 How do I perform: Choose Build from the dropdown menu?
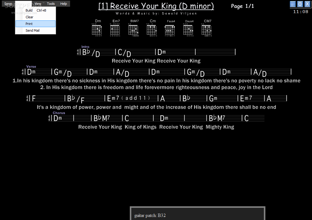point(35,10)
